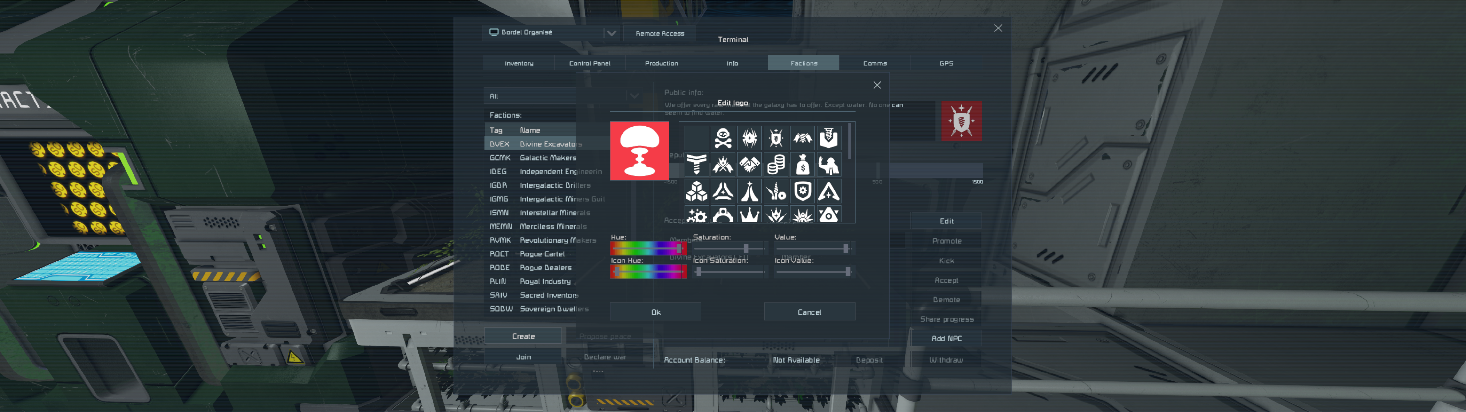
Task: Open the Bordel Organisé grid dropdown
Action: click(x=611, y=33)
